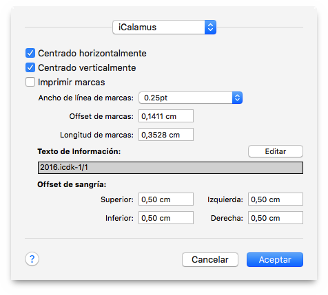The width and height of the screenshot is (328, 295).
Task: Enable Imprimir marcas checkbox
Action: (x=30, y=82)
